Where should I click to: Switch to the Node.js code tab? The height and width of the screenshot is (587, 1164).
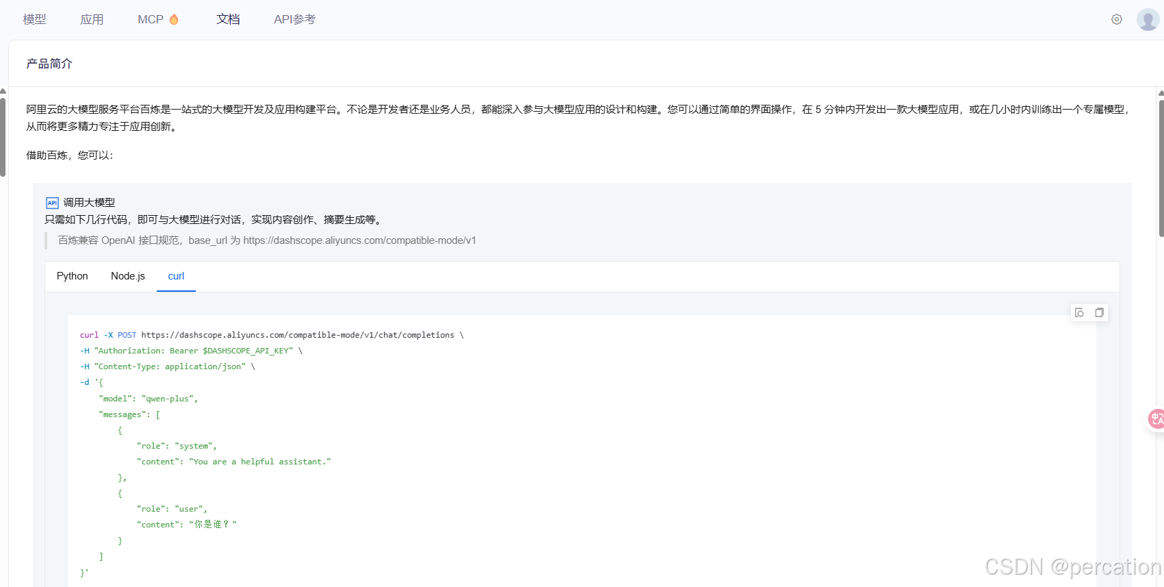(128, 276)
